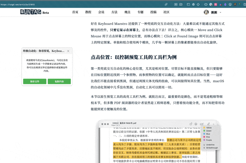This screenshot has height=163, width=246.
Task: Click the white clock extension icon
Action: (211, 4)
